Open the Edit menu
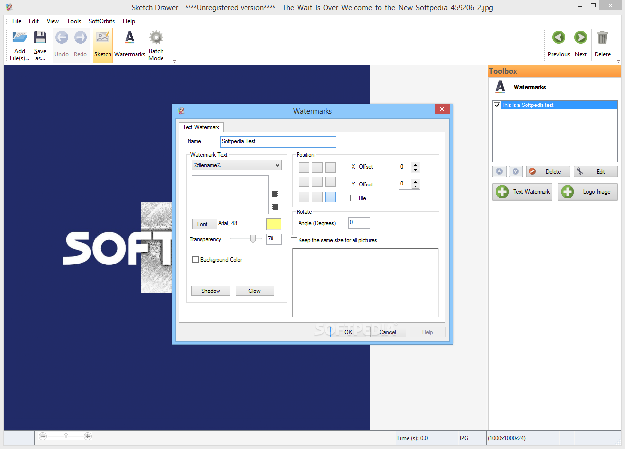This screenshot has height=449, width=625. tap(34, 21)
